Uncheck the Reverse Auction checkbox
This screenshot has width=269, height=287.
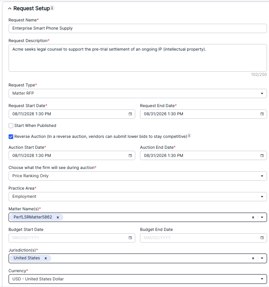pyautogui.click(x=11, y=137)
